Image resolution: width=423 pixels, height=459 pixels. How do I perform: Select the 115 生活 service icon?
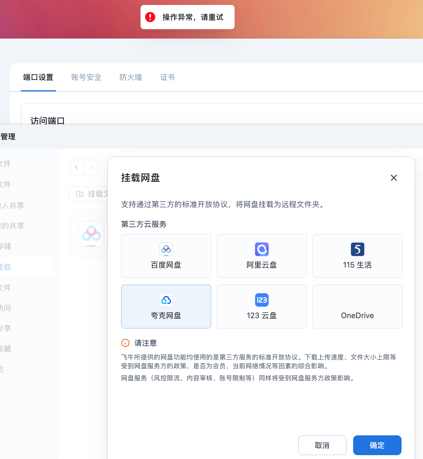[x=358, y=249]
